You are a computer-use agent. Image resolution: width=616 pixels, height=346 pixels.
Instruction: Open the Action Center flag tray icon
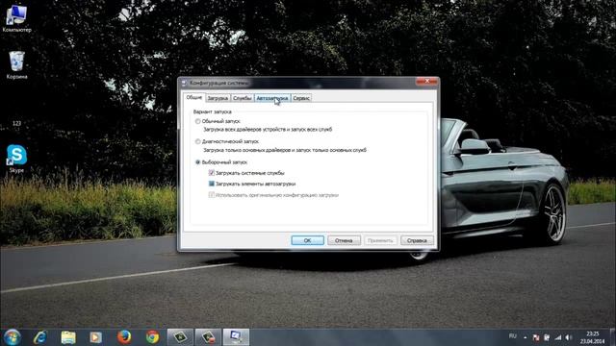[x=536, y=337]
